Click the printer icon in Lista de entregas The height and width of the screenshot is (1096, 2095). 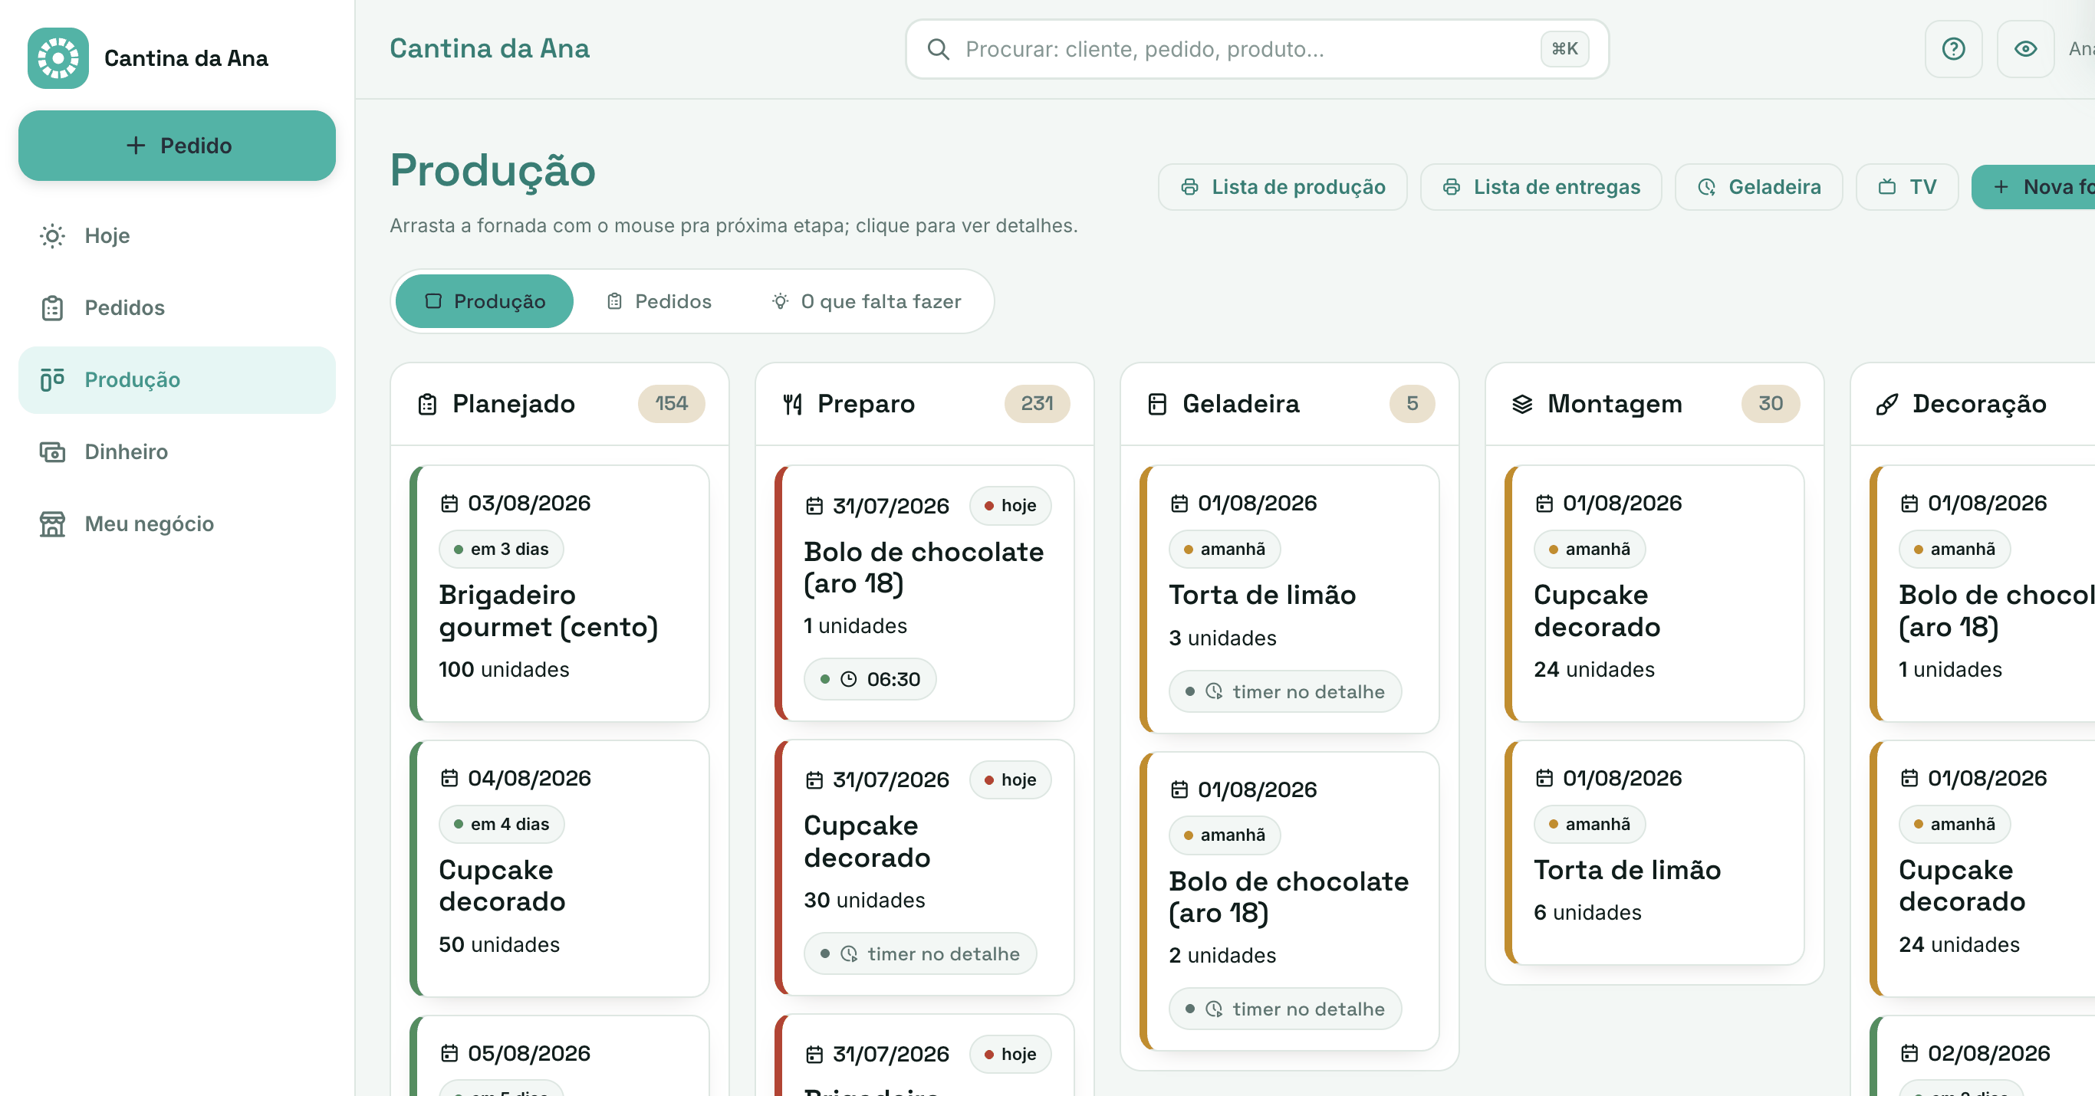tap(1451, 187)
